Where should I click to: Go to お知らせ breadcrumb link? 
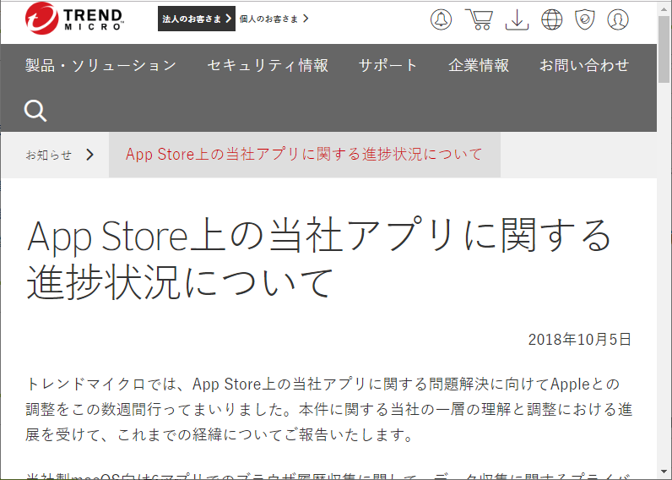(48, 155)
